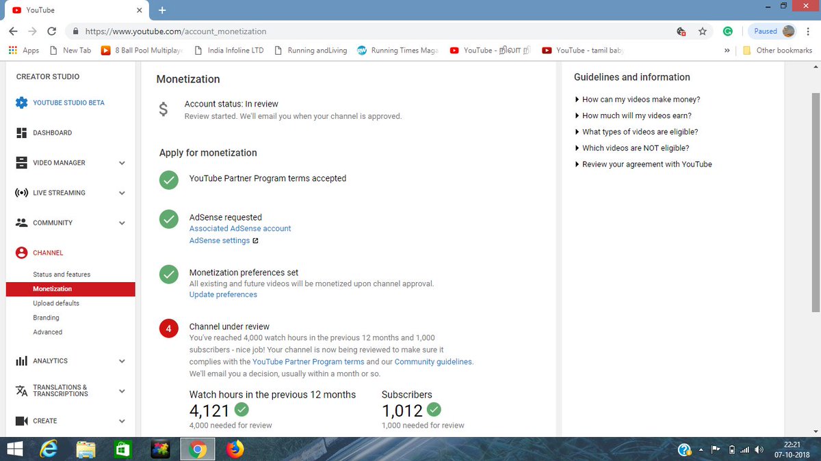The width and height of the screenshot is (821, 461).
Task: Expand the Analytics chevron
Action: point(122,361)
